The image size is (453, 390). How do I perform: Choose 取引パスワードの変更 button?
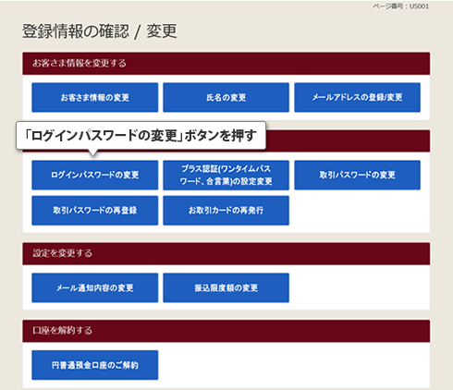pyautogui.click(x=357, y=175)
